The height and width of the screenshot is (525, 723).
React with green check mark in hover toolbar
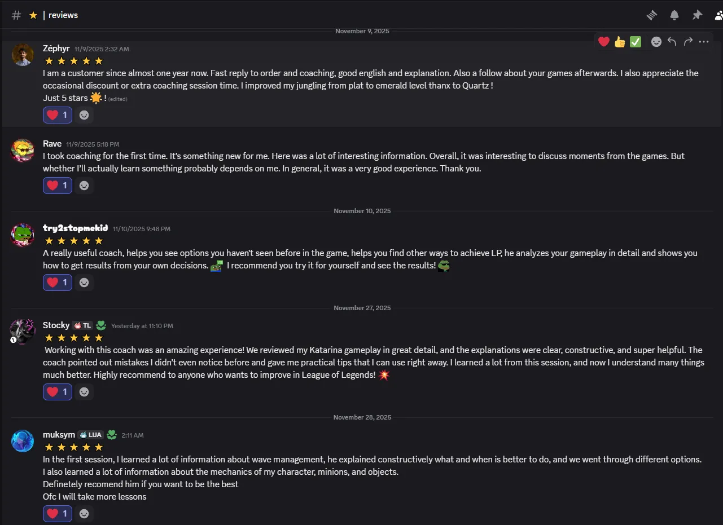click(636, 42)
